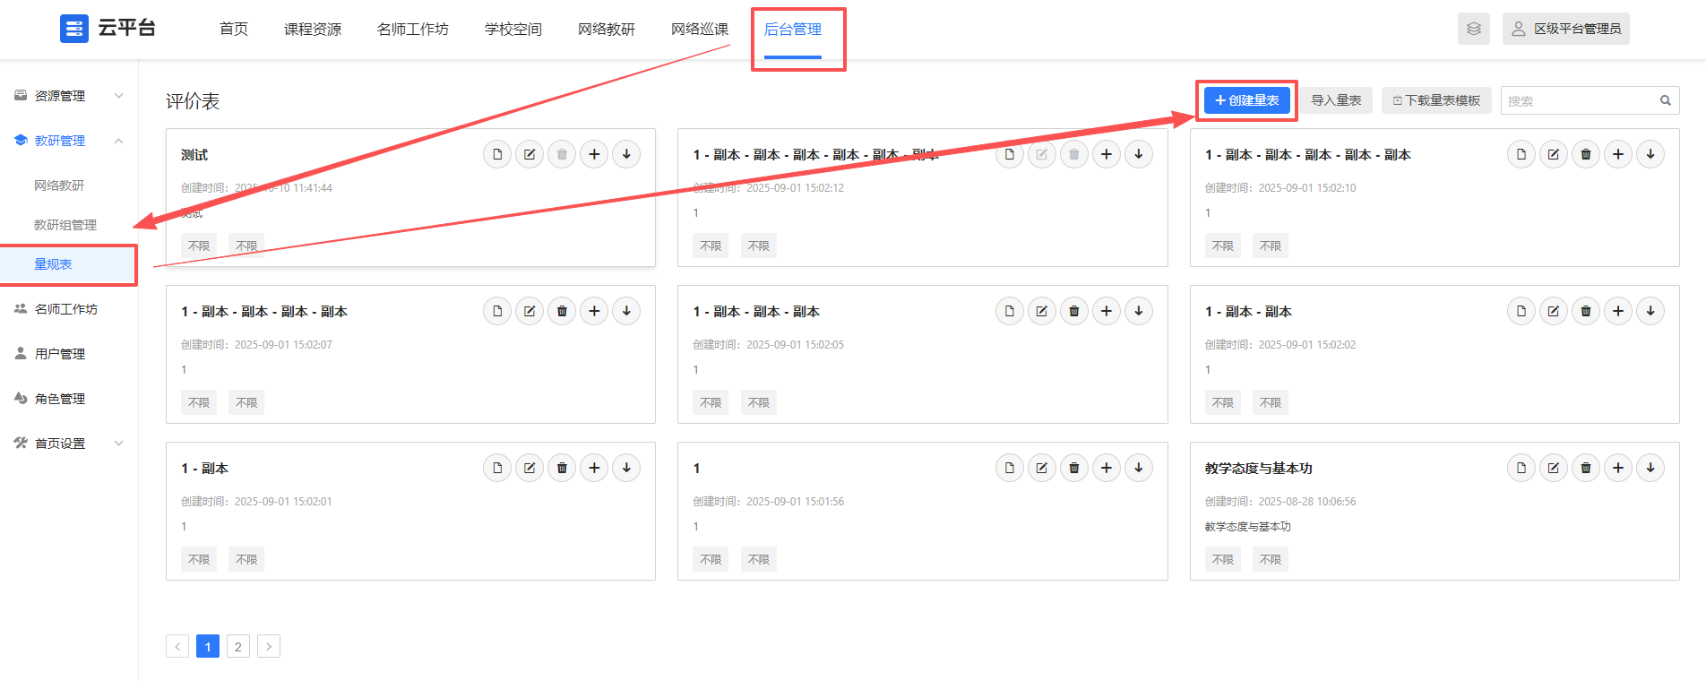The height and width of the screenshot is (681, 1706).
Task: Delete the 教学态度与基本功 rubric via trash icon
Action: click(1585, 468)
